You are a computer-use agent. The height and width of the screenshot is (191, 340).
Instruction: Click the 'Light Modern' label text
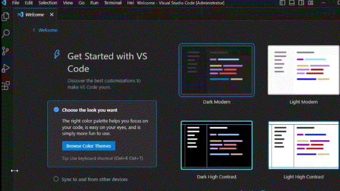pyautogui.click(x=303, y=102)
